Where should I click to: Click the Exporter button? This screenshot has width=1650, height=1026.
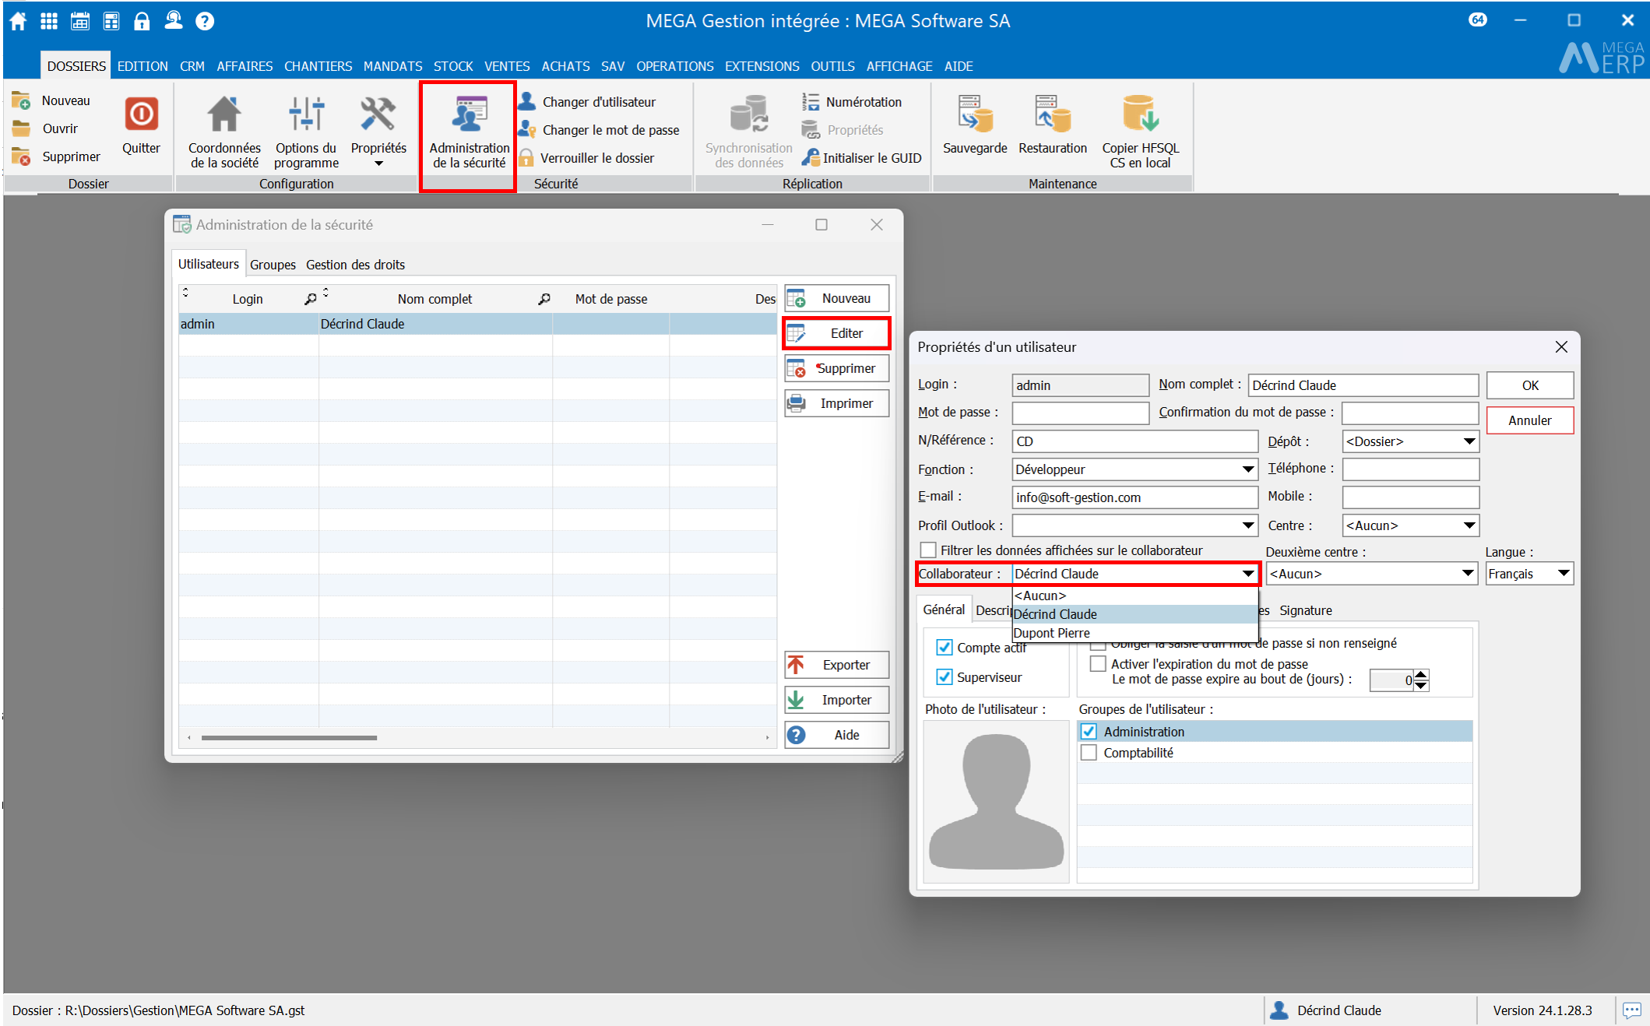click(837, 665)
